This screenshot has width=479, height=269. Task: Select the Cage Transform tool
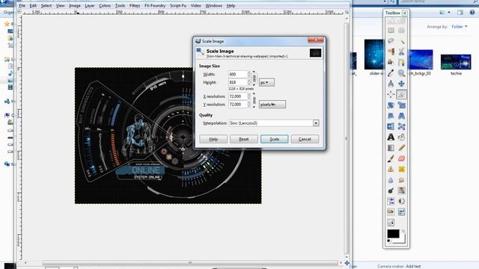coord(401,126)
